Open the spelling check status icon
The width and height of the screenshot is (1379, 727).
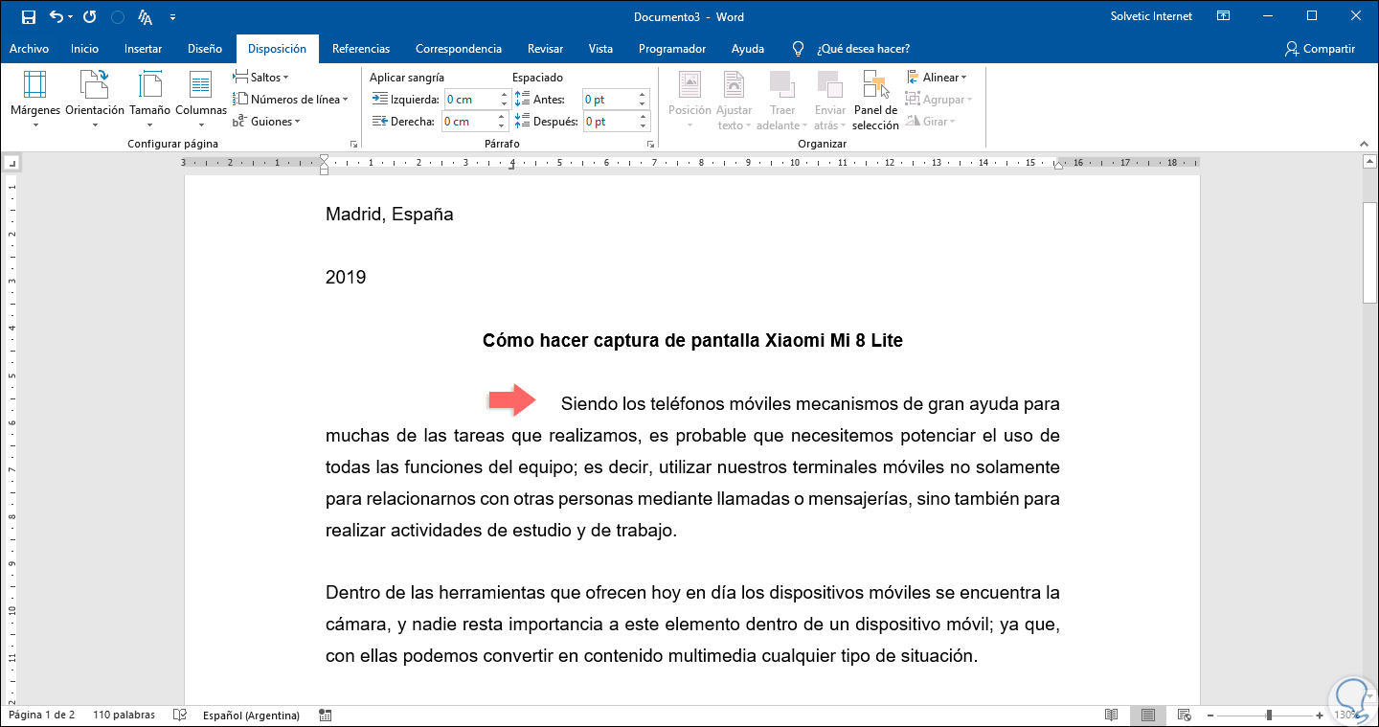(x=179, y=716)
